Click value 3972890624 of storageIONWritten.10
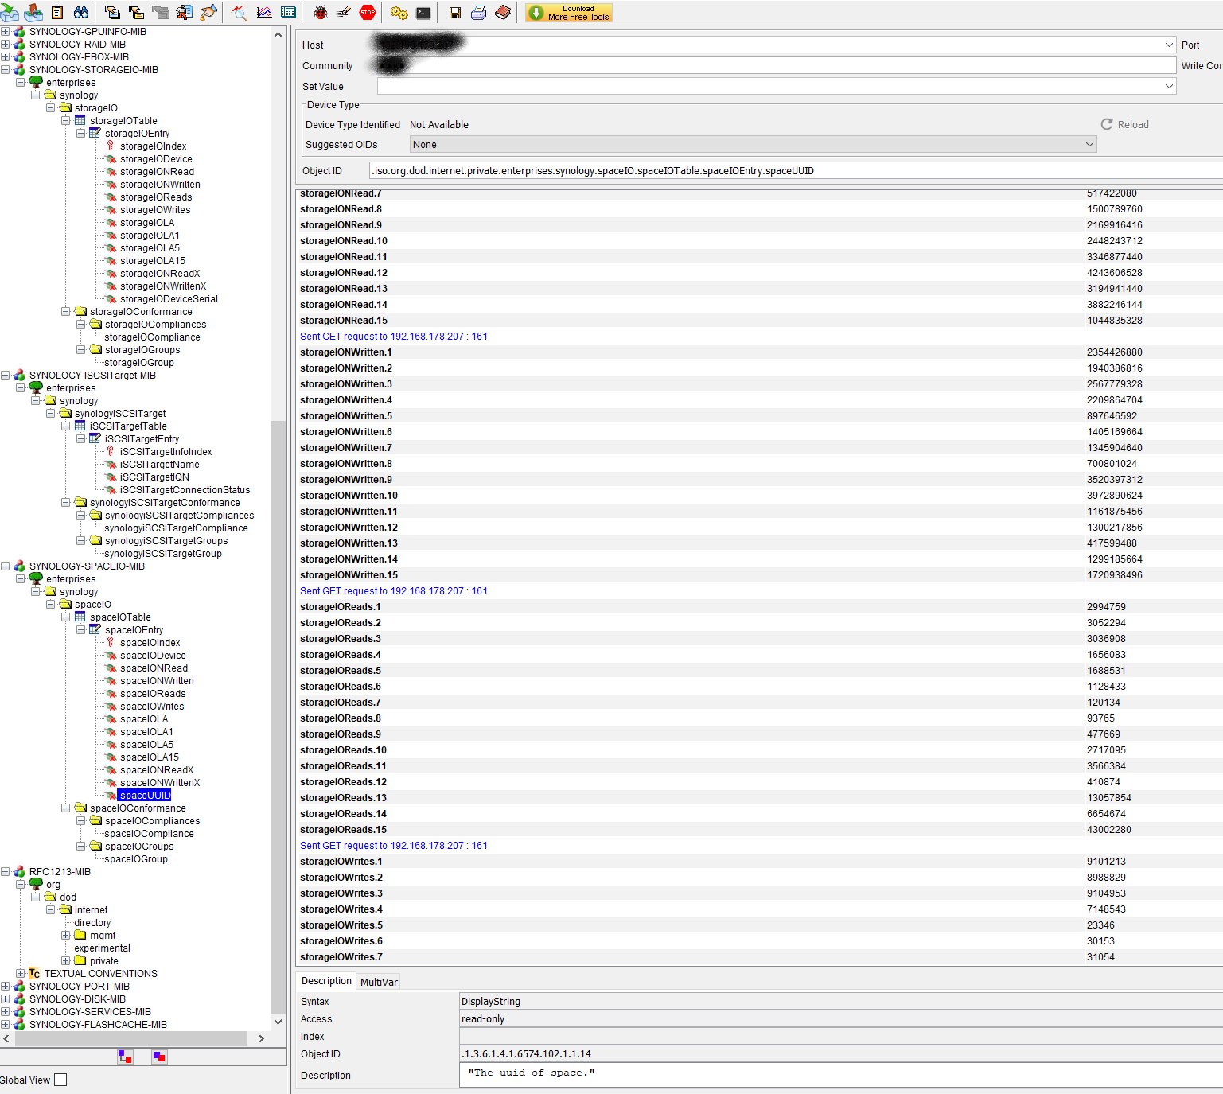Image resolution: width=1223 pixels, height=1094 pixels. (x=1114, y=496)
